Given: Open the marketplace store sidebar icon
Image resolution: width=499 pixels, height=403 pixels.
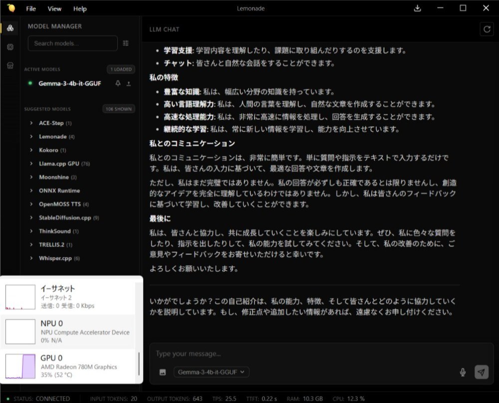Looking at the screenshot, I should click(x=10, y=66).
